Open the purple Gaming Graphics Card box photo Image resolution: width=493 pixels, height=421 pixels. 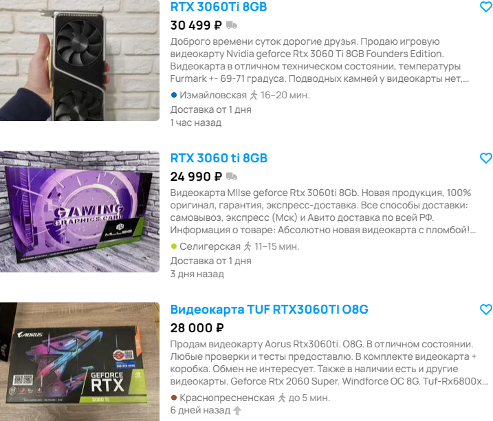(80, 212)
